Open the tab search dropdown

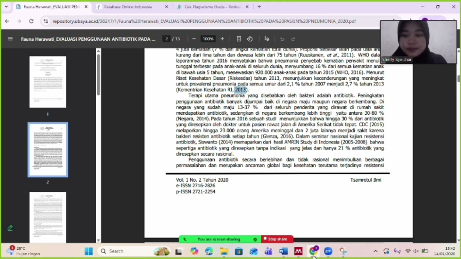6,6
